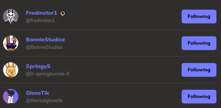The image size is (221, 108).
Task: Open the Fredinator1 display name link
Action: [42, 13]
